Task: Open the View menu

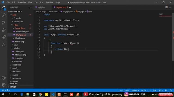Action: (x=30, y=2)
